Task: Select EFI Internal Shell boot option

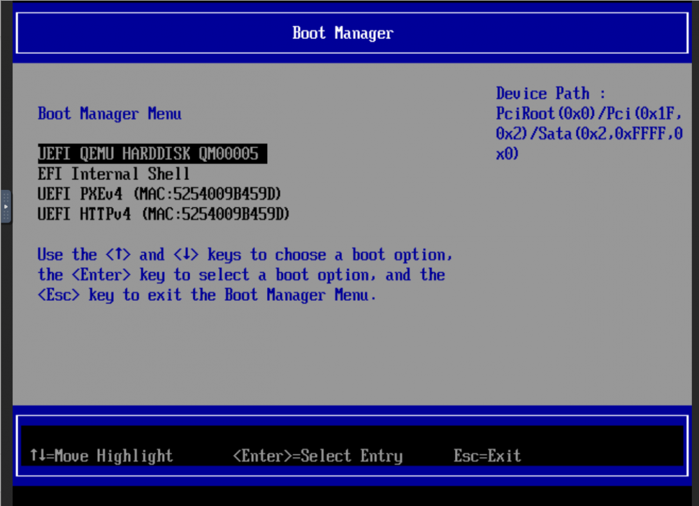Action: pyautogui.click(x=114, y=174)
